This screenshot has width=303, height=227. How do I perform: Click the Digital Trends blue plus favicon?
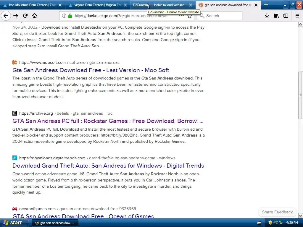[x=15, y=158]
